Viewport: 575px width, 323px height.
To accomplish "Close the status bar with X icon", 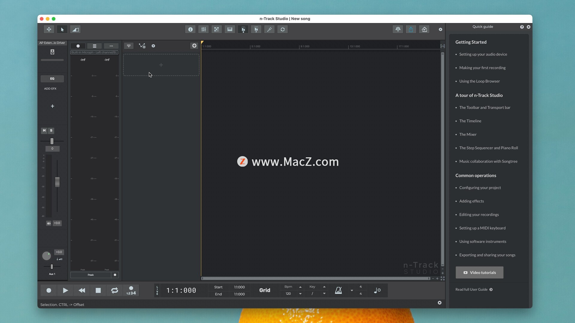I will pos(440,303).
